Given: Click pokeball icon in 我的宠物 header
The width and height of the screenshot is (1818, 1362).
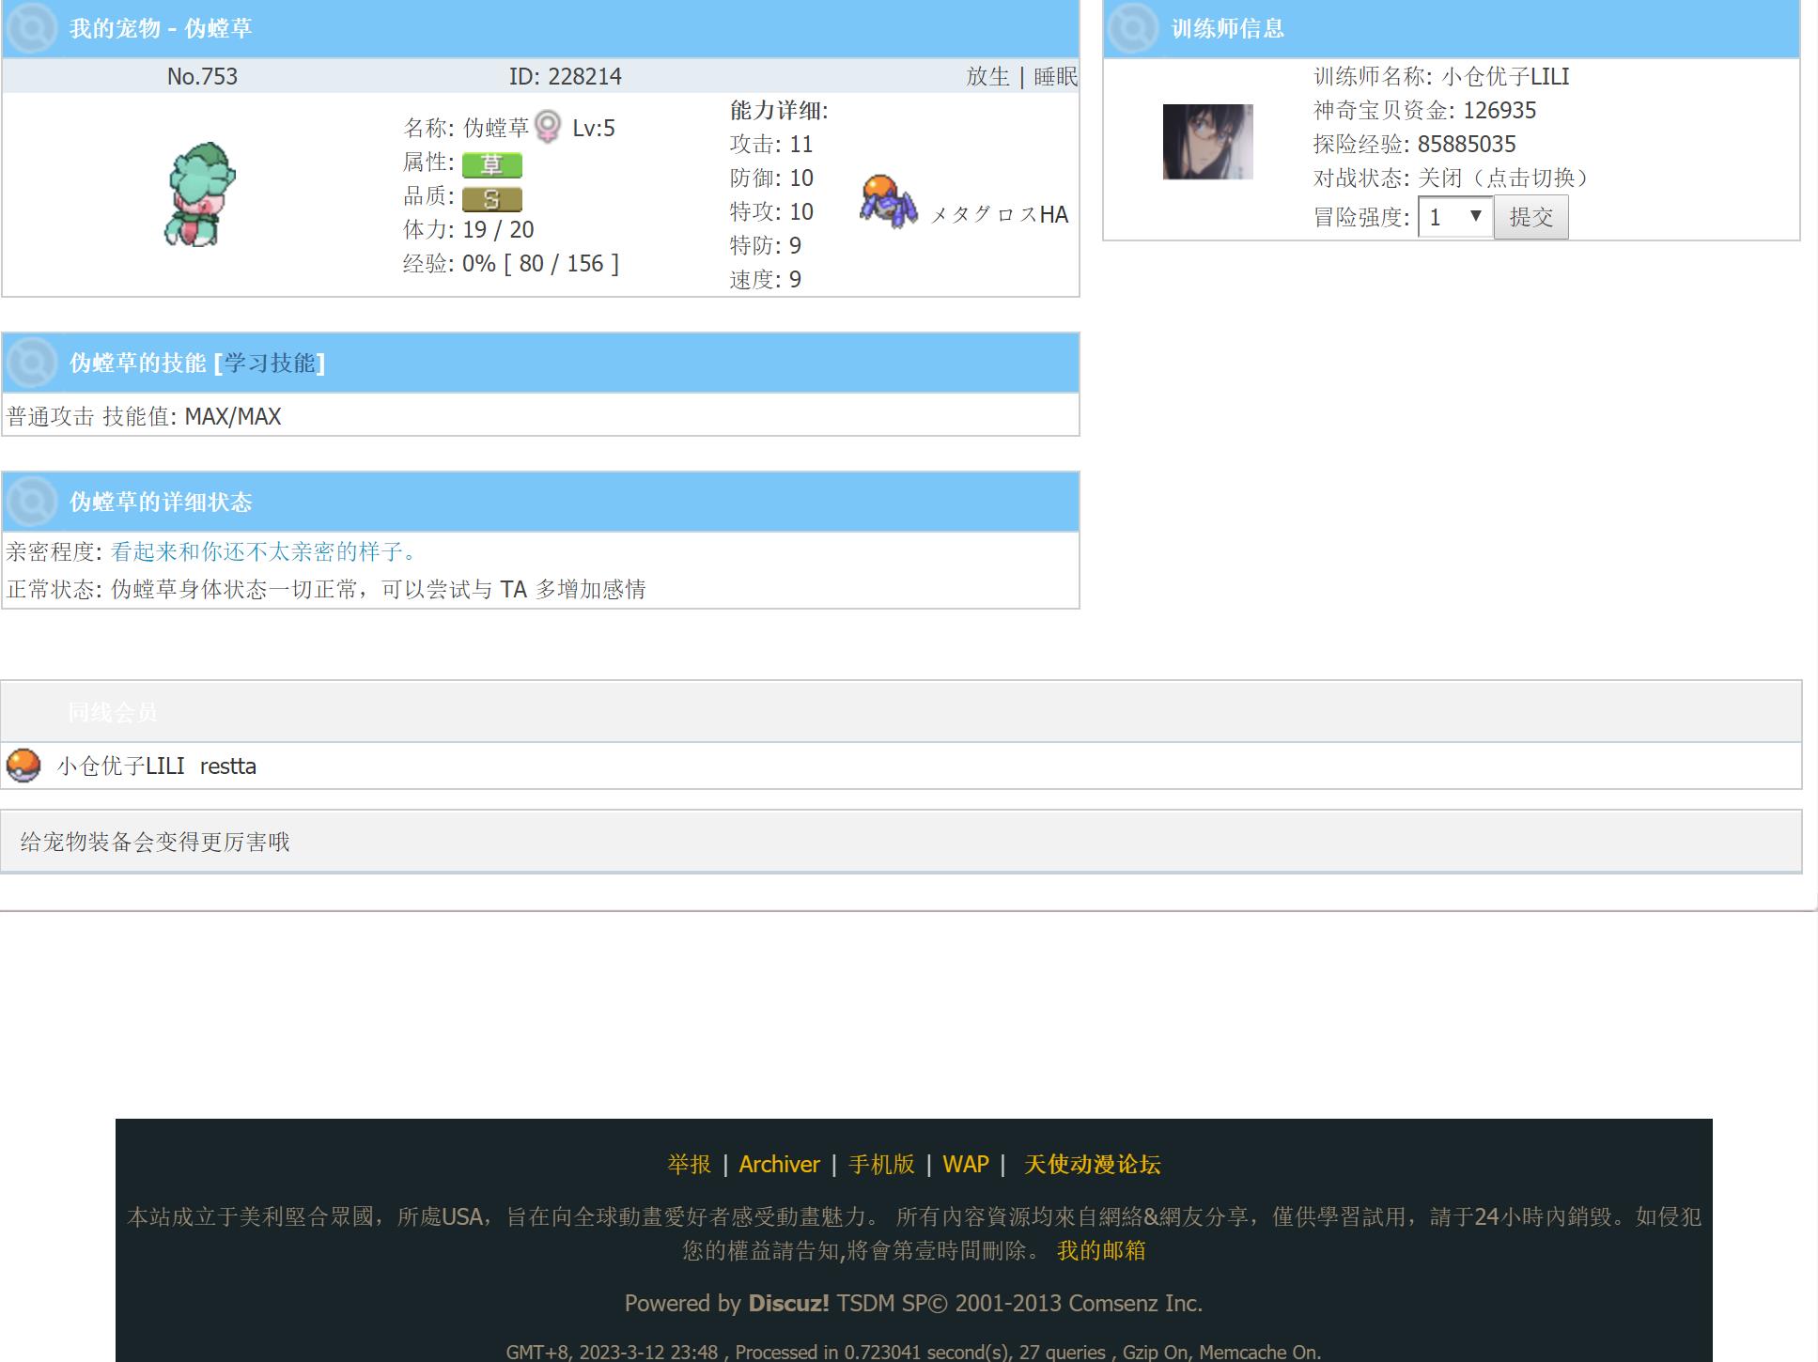Looking at the screenshot, I should click(x=32, y=28).
